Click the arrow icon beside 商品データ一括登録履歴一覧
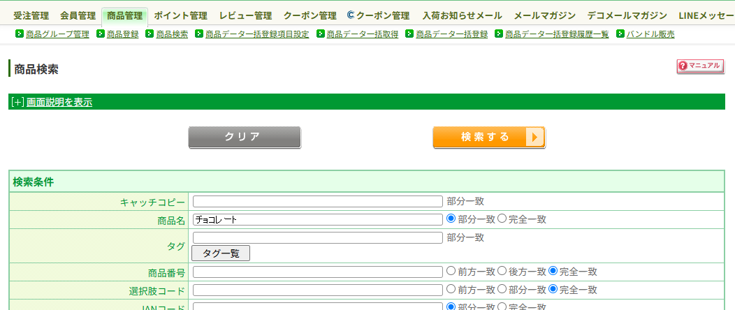 499,34
